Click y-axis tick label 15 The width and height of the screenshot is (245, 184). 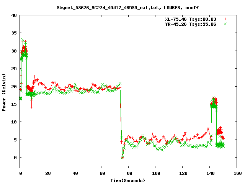[x=14, y=104]
